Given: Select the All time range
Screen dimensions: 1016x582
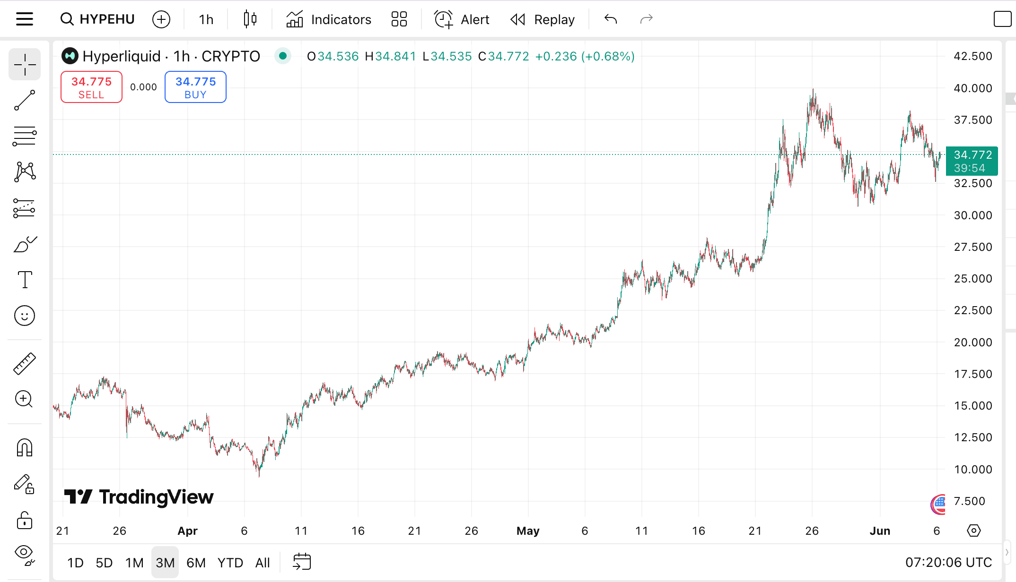Looking at the screenshot, I should 263,563.
